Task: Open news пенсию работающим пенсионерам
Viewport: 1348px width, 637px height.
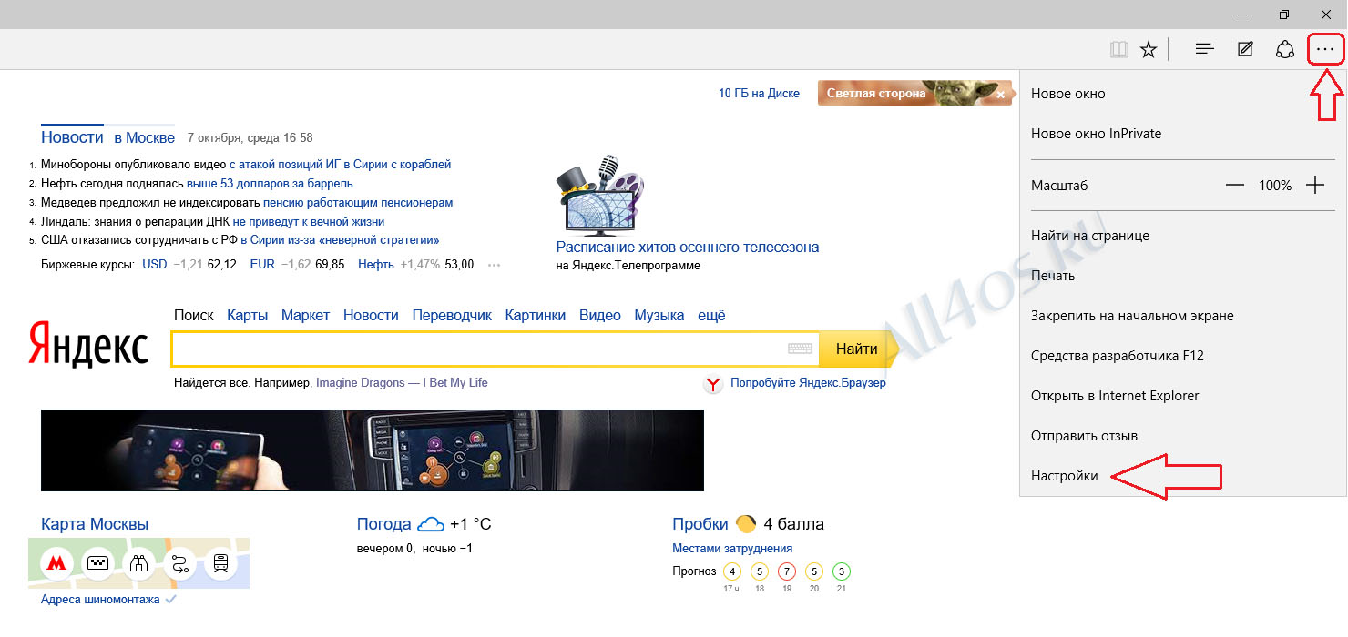Action: [x=358, y=203]
